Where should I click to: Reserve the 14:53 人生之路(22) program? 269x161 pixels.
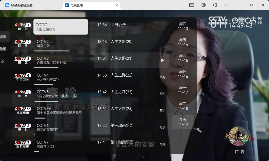click(x=162, y=77)
